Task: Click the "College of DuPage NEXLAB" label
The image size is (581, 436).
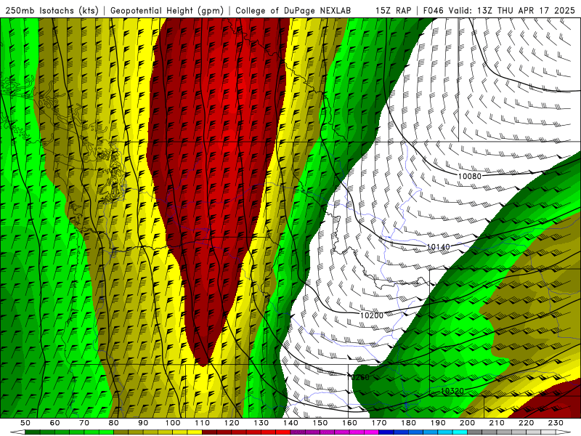Action: click(293, 11)
